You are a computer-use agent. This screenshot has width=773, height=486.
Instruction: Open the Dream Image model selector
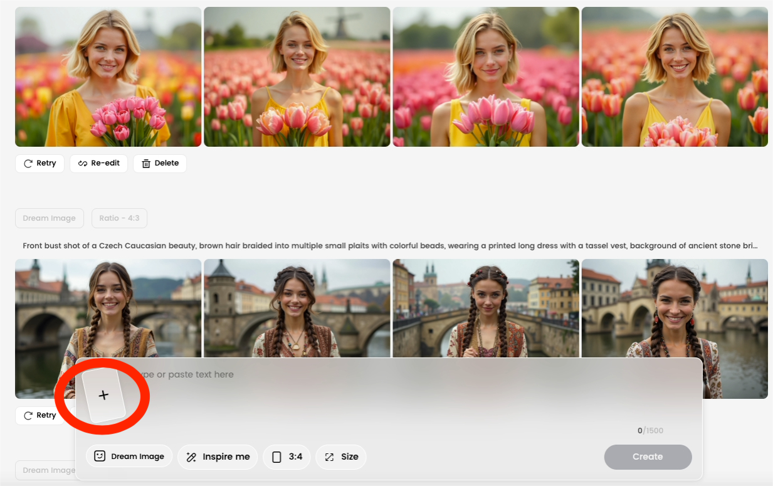coord(129,457)
